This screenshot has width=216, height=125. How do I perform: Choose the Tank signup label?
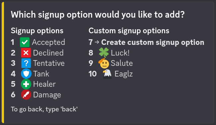(x=41, y=74)
